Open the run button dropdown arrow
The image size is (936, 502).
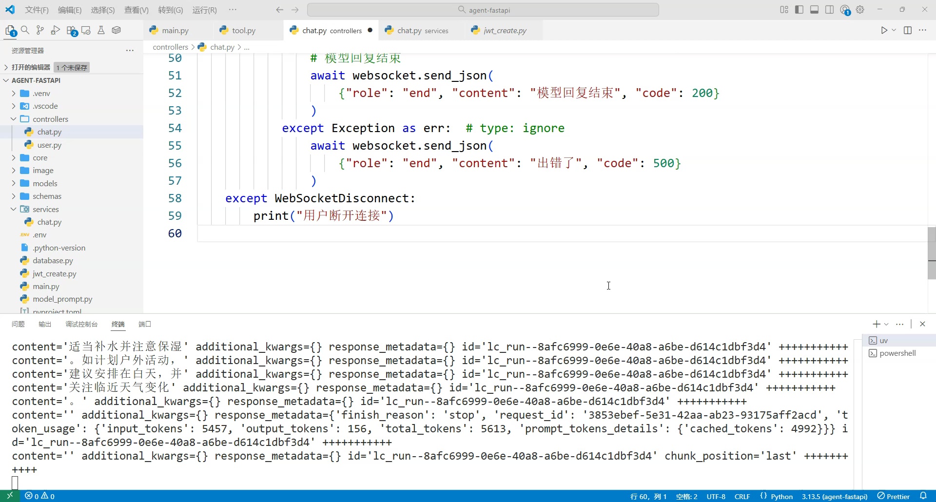pyautogui.click(x=894, y=30)
